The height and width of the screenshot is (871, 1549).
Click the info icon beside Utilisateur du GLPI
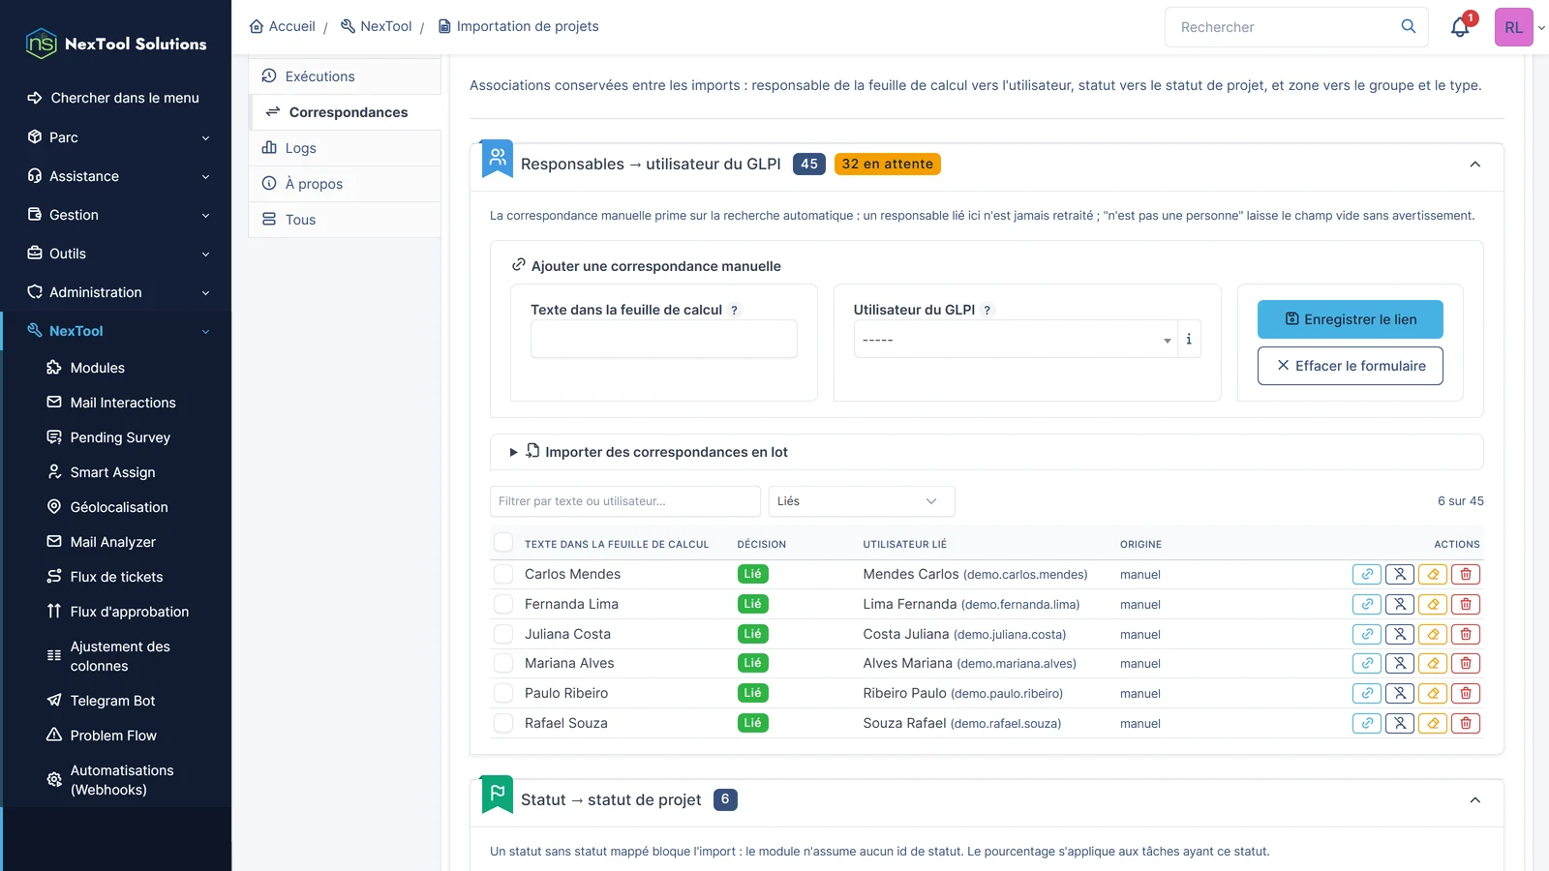click(1189, 340)
